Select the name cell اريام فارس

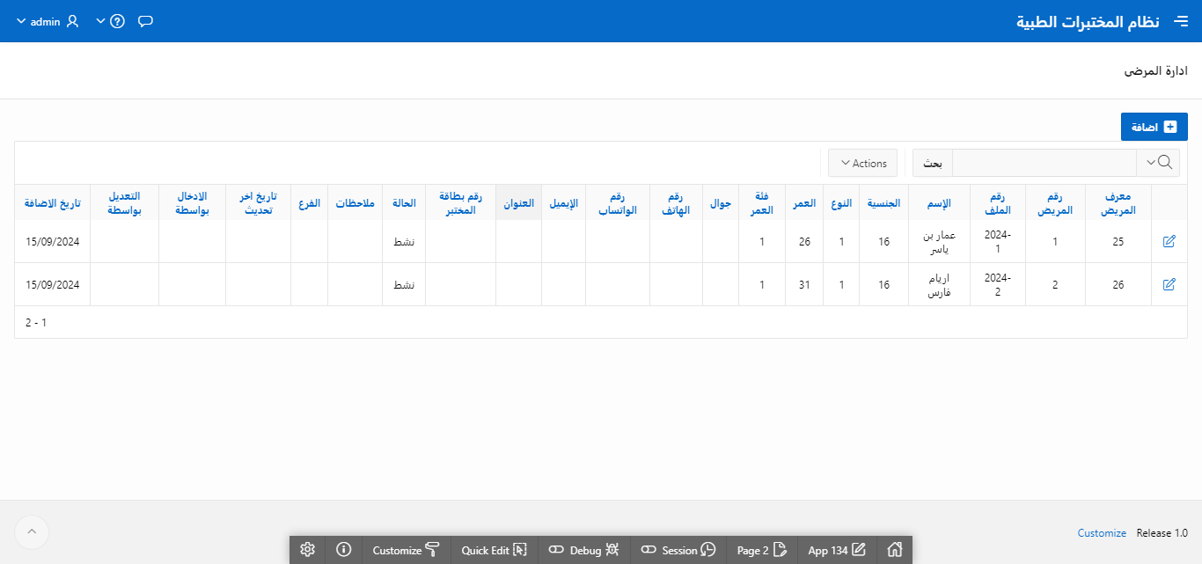pos(939,284)
